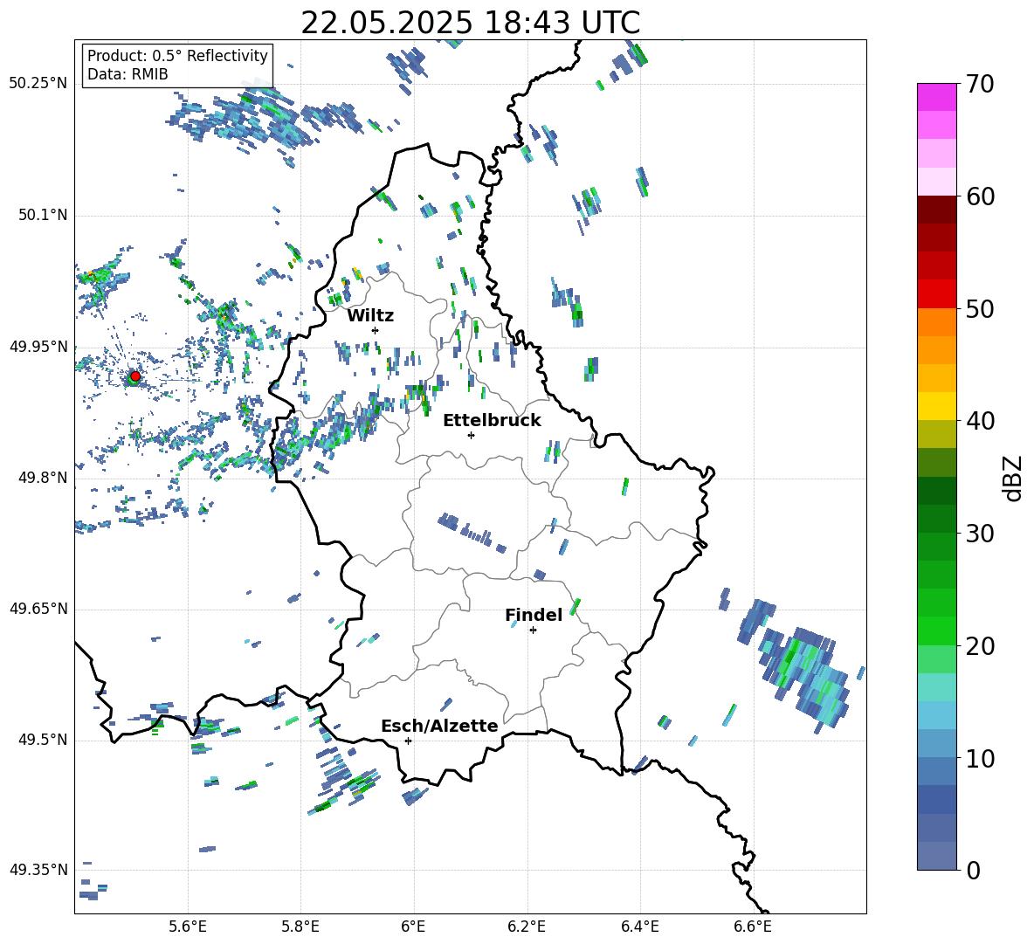1034x944 pixels.
Task: Click the 49.5°N latitude tick label
Action: pyautogui.click(x=42, y=739)
